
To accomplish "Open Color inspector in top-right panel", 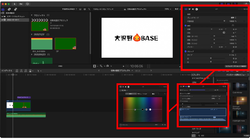I will tap(189, 9).
